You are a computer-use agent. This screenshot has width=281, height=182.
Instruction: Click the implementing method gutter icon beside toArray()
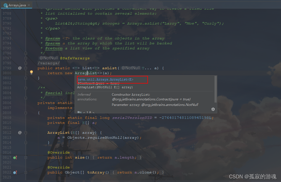[x=15, y=172]
